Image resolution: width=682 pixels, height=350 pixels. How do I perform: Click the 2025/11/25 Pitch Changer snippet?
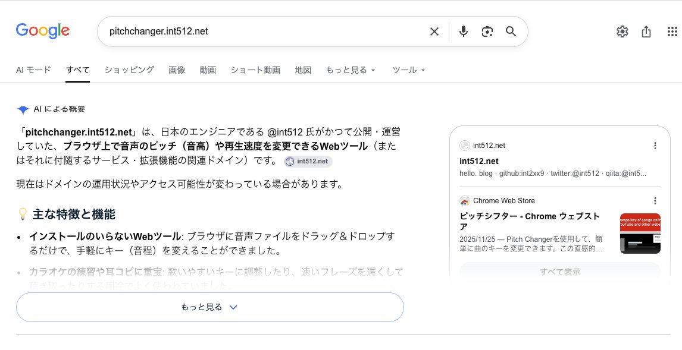[531, 244]
